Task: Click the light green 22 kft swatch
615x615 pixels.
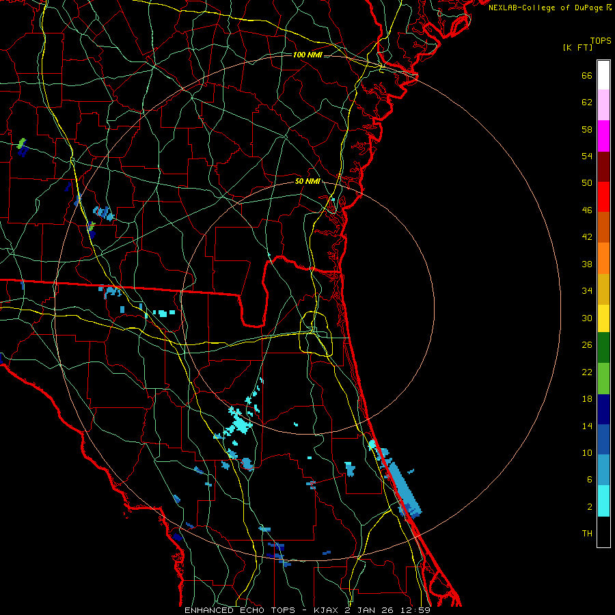Action: point(603,379)
